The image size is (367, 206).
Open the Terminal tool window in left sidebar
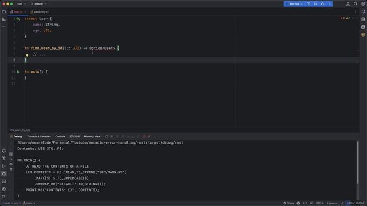tap(4, 181)
